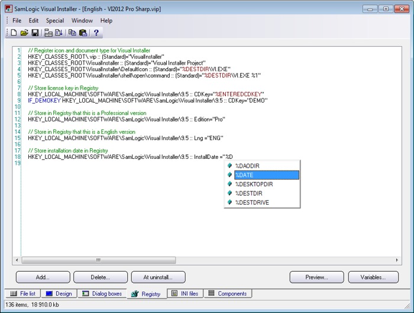Switch to the Design tab
Viewport: 414px width, 313px height.
point(59,293)
